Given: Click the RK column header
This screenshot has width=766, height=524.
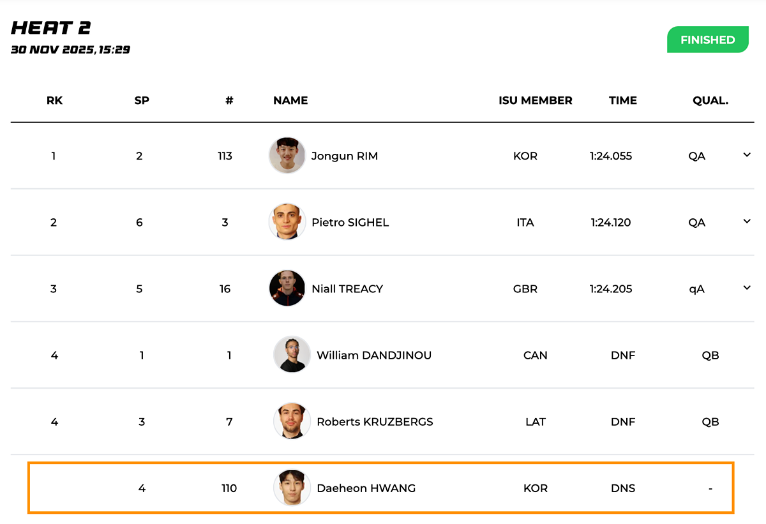Looking at the screenshot, I should coord(55,100).
